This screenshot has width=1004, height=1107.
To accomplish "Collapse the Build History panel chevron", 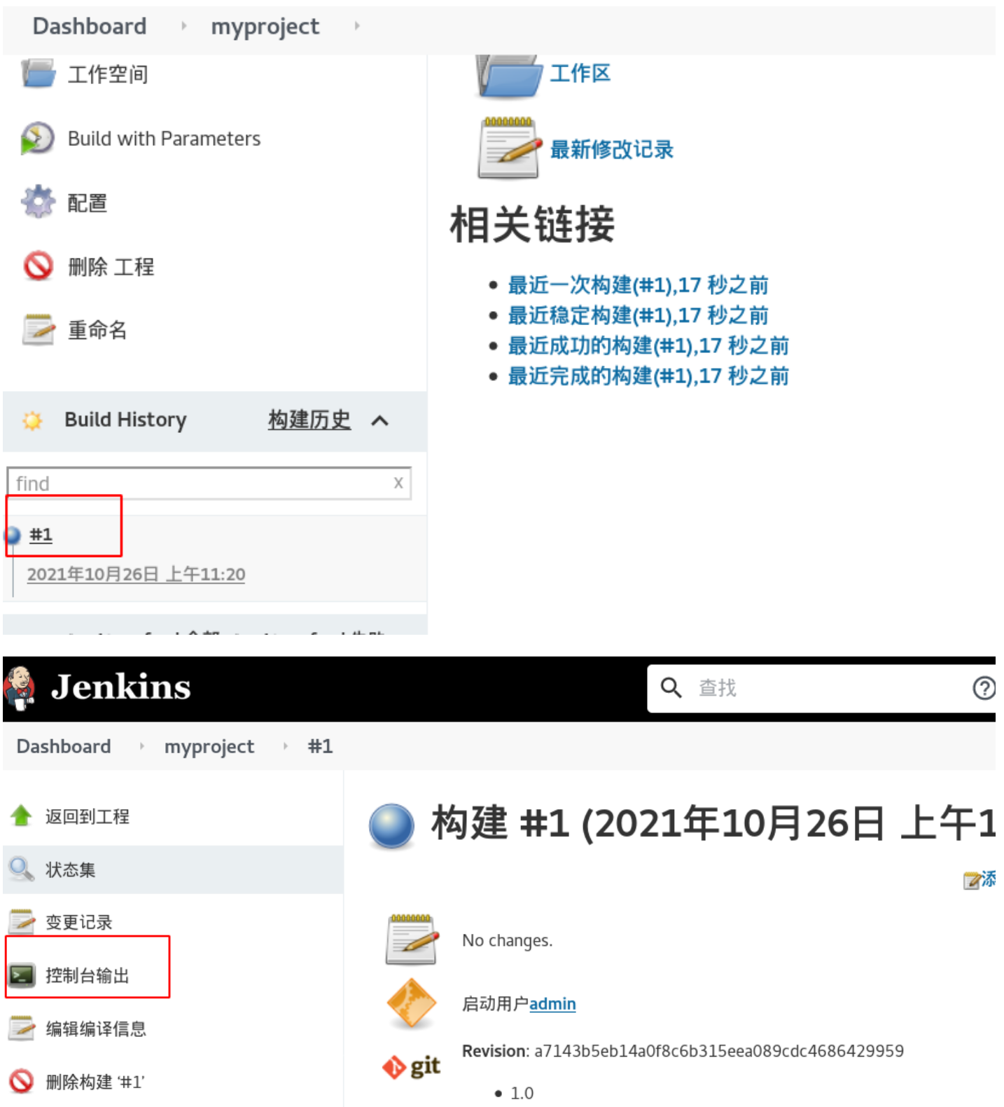I will click(x=379, y=420).
